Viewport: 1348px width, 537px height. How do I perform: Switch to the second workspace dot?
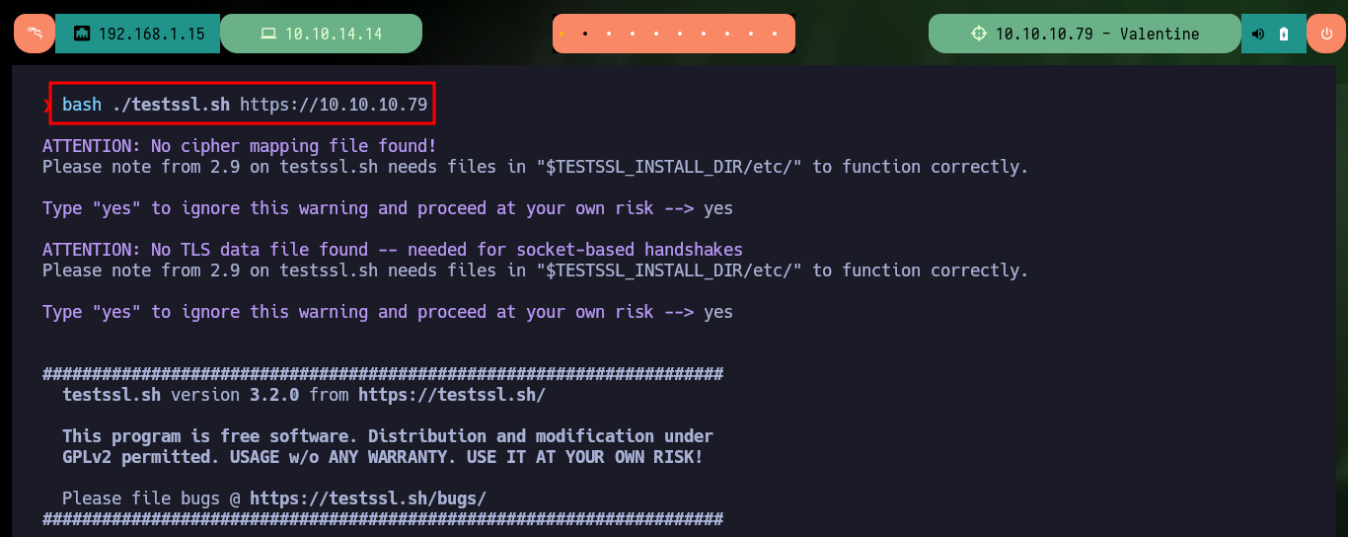click(x=585, y=34)
